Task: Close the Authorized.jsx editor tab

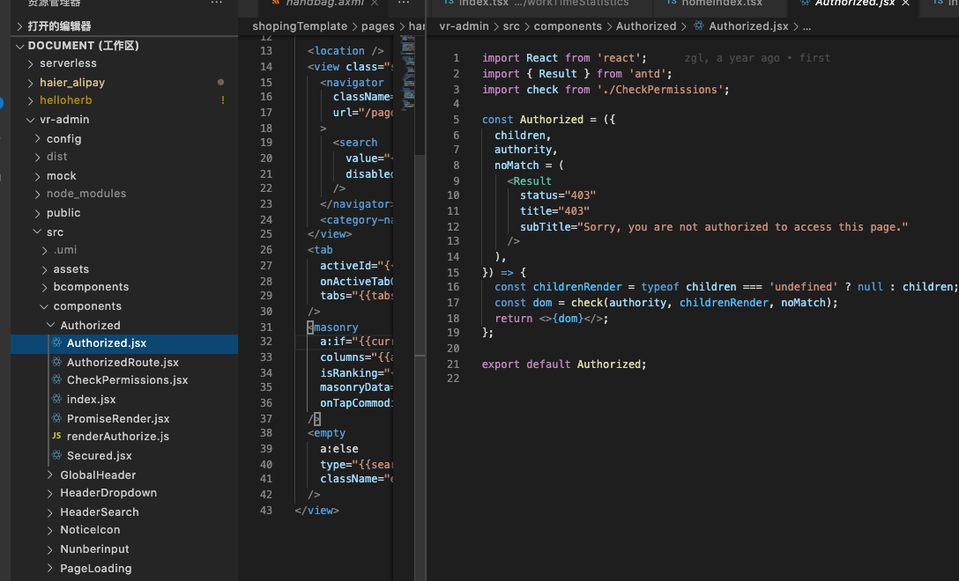Action: 906,3
